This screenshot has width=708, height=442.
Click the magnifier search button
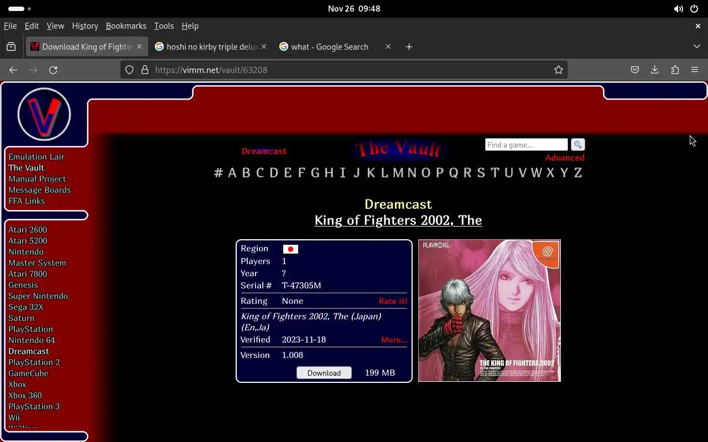pyautogui.click(x=577, y=145)
